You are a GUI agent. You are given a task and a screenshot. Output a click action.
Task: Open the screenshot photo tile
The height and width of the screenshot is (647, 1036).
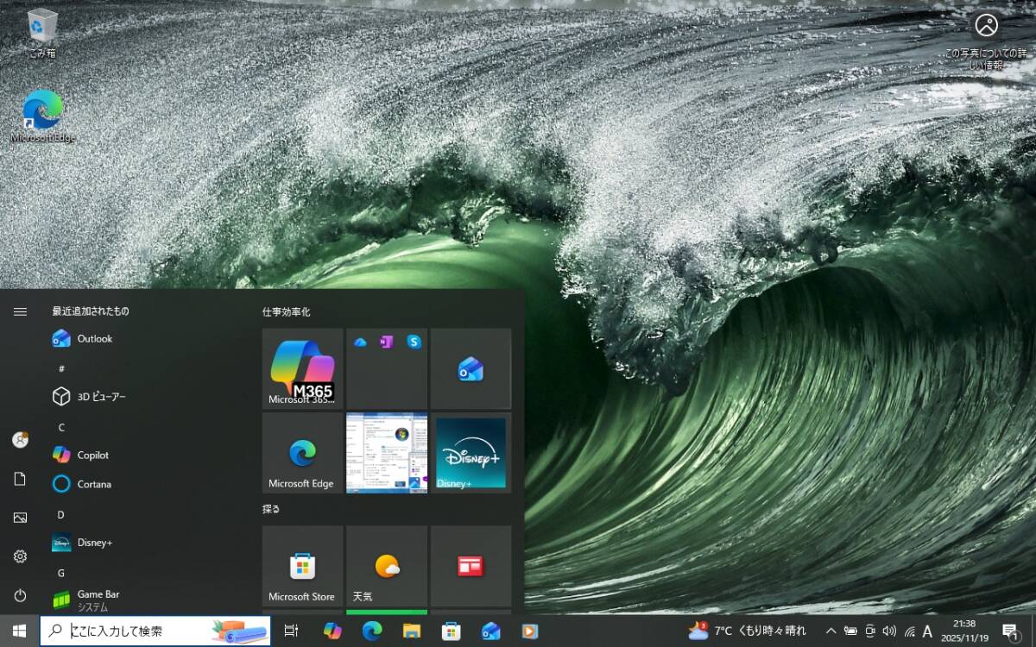387,453
